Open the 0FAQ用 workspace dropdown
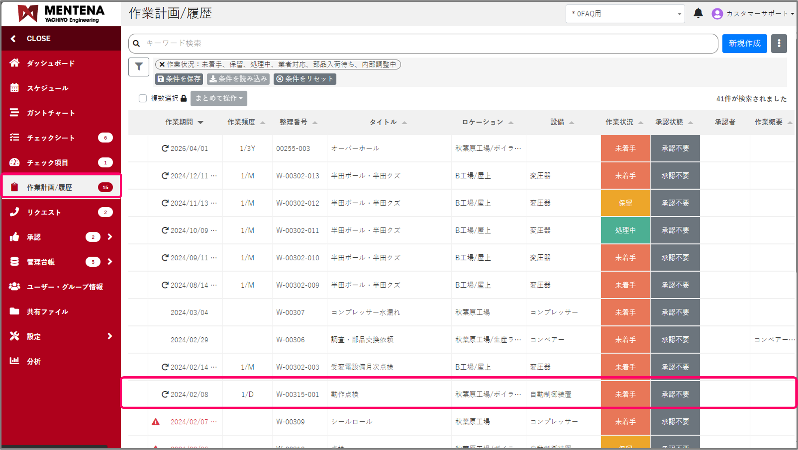The image size is (798, 450). (625, 14)
